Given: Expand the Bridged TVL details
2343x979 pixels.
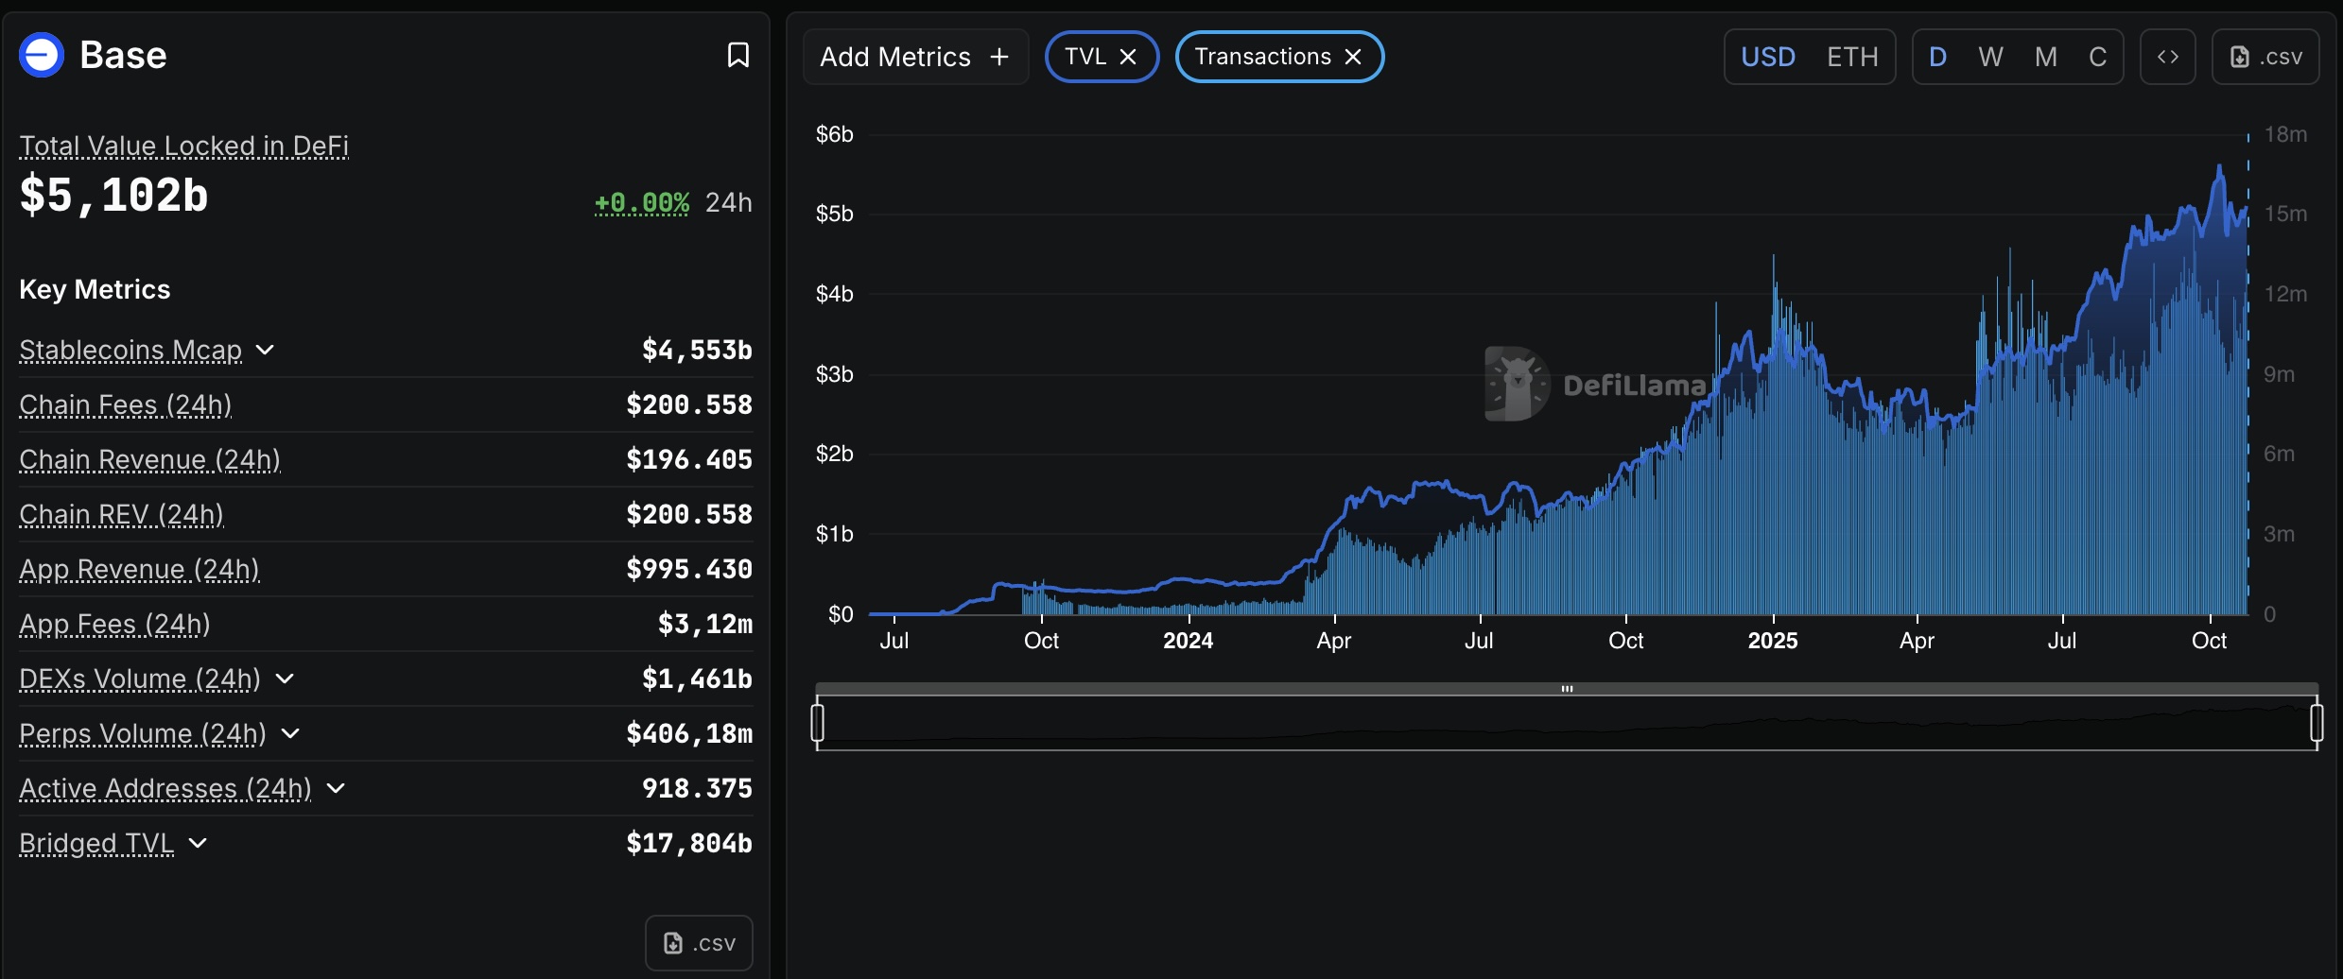Looking at the screenshot, I should click(198, 844).
